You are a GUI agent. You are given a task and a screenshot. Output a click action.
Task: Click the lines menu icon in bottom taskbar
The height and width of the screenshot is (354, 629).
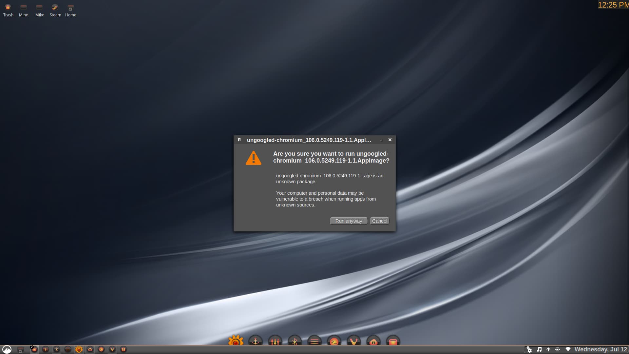(68, 349)
